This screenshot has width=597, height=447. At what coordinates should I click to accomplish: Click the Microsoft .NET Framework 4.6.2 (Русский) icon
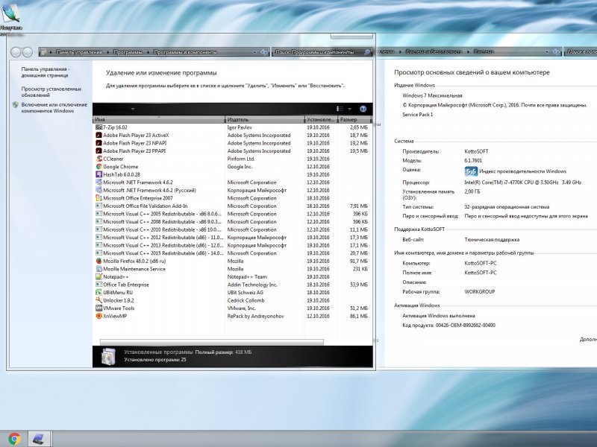(x=99, y=190)
